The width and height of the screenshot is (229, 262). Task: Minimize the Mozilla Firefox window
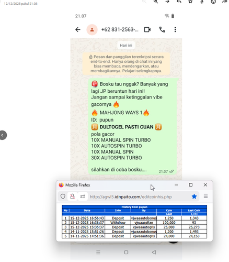pos(176,185)
